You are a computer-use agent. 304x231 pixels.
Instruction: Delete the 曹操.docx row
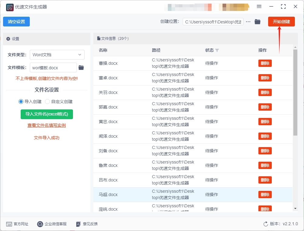(265, 63)
